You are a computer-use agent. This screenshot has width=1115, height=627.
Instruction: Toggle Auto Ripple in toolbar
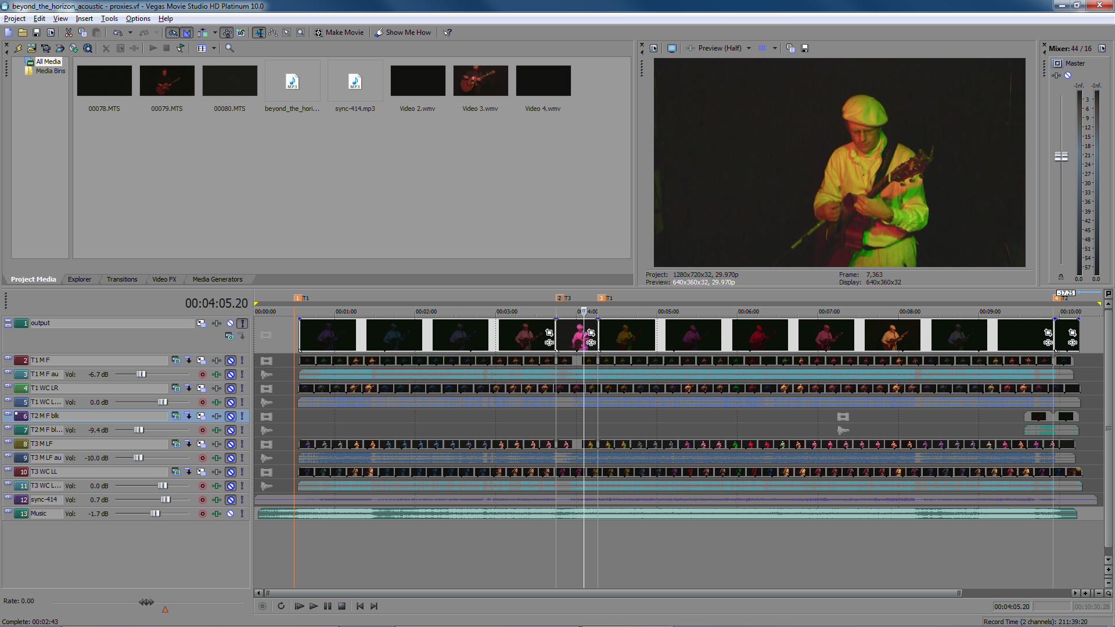203,33
